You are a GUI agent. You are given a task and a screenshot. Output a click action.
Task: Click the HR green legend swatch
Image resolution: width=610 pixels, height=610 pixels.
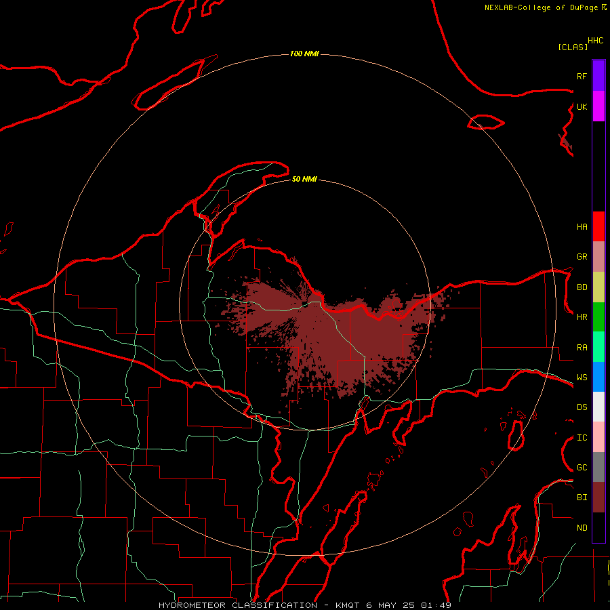pos(598,317)
